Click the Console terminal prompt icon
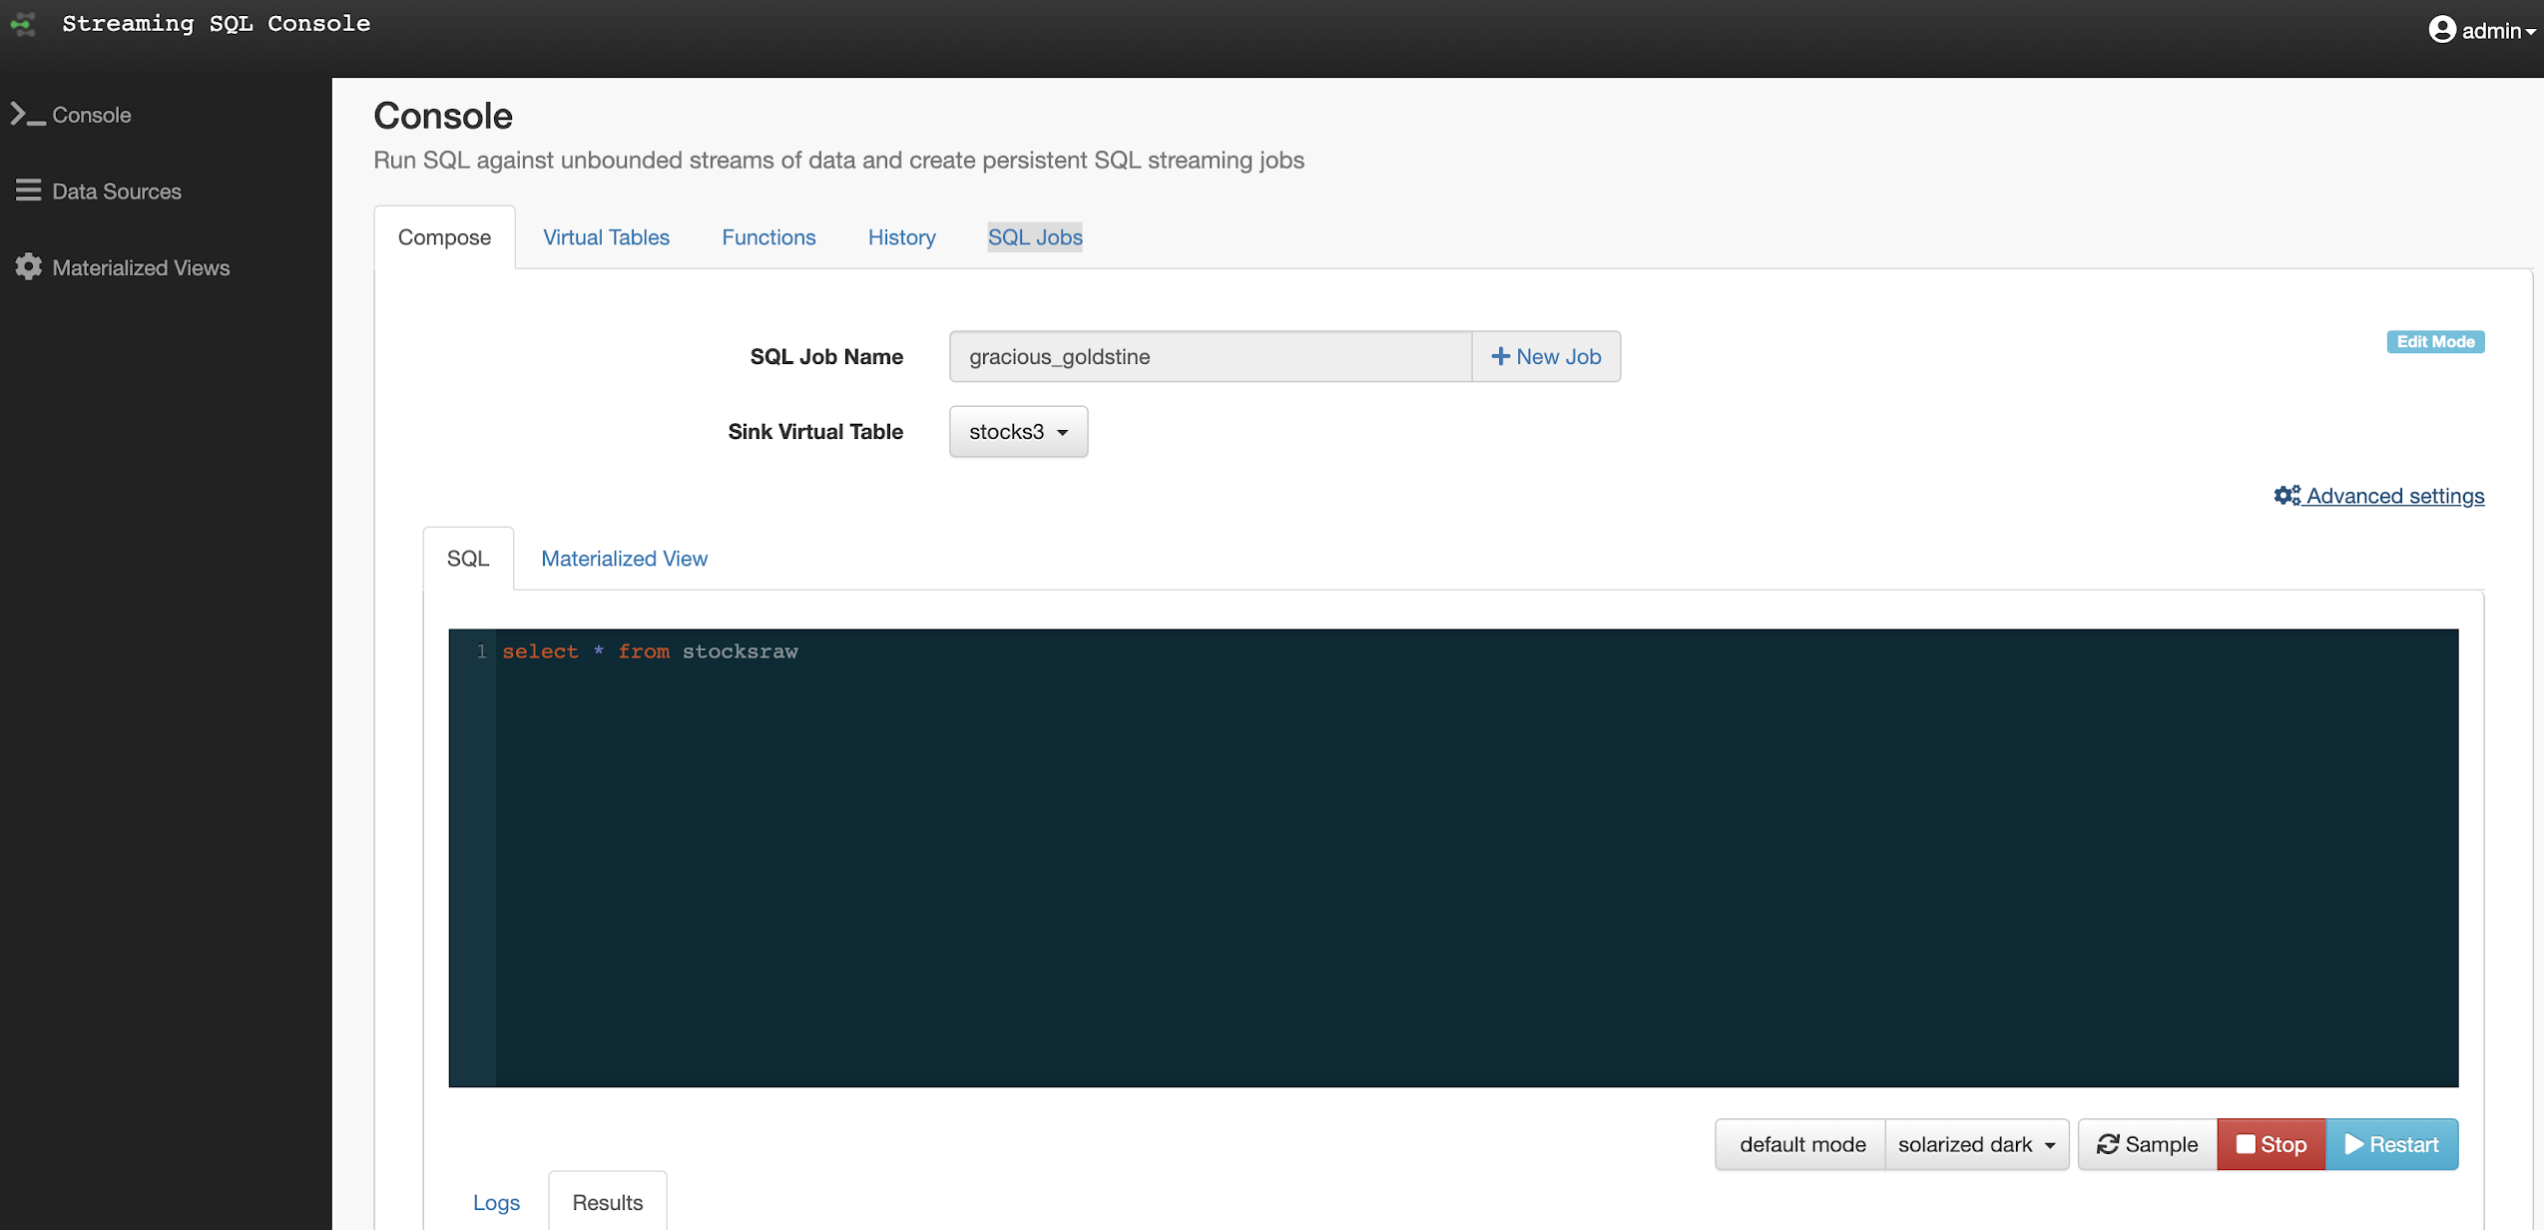2544x1230 pixels. pyautogui.click(x=27, y=115)
